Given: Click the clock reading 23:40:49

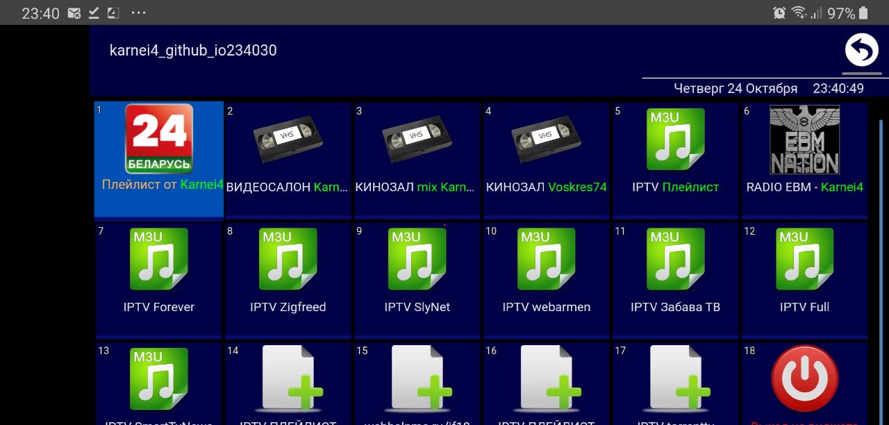Looking at the screenshot, I should point(838,89).
